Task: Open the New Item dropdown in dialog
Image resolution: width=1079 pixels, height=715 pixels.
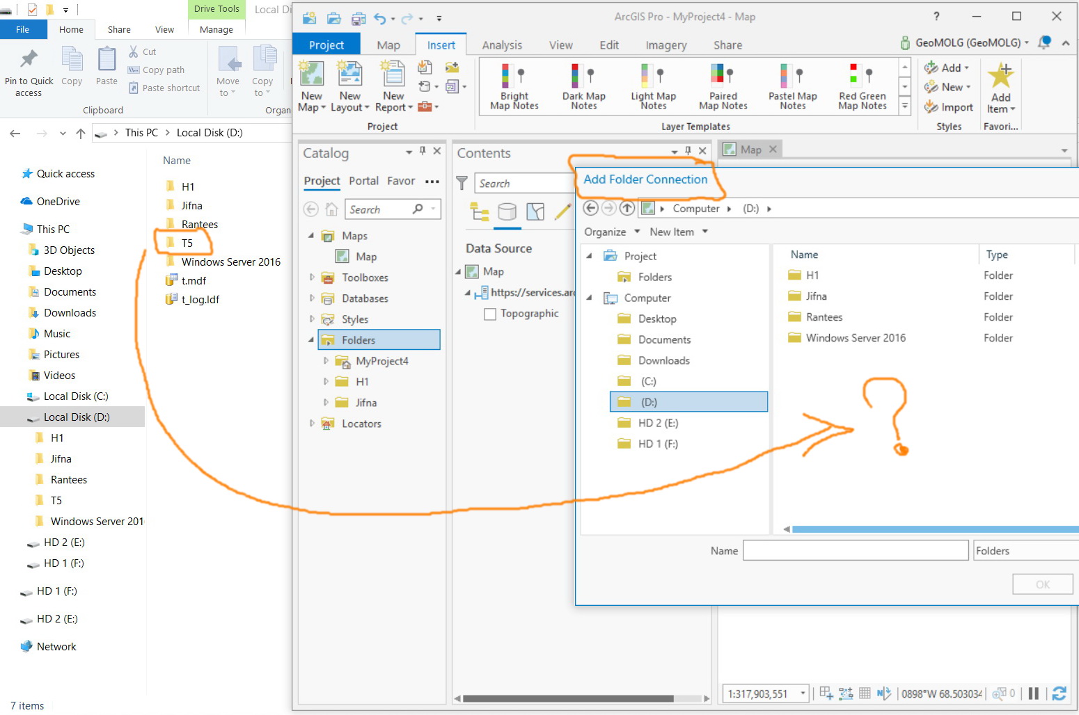Action: coord(679,232)
